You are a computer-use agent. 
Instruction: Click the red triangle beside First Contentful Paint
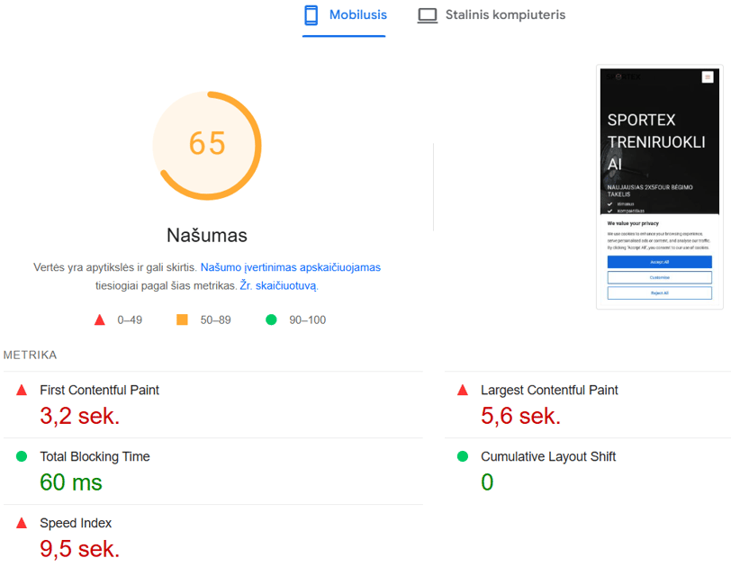[22, 390]
